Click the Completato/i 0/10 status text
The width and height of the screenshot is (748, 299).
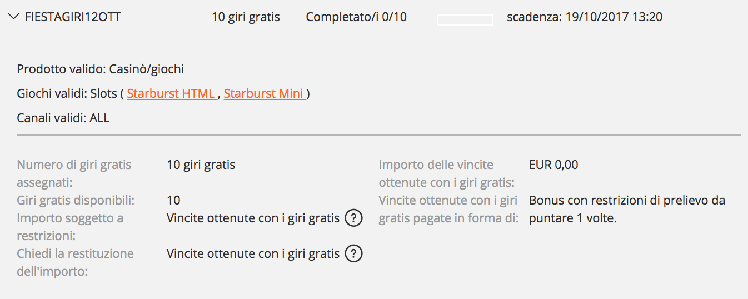[x=356, y=17]
